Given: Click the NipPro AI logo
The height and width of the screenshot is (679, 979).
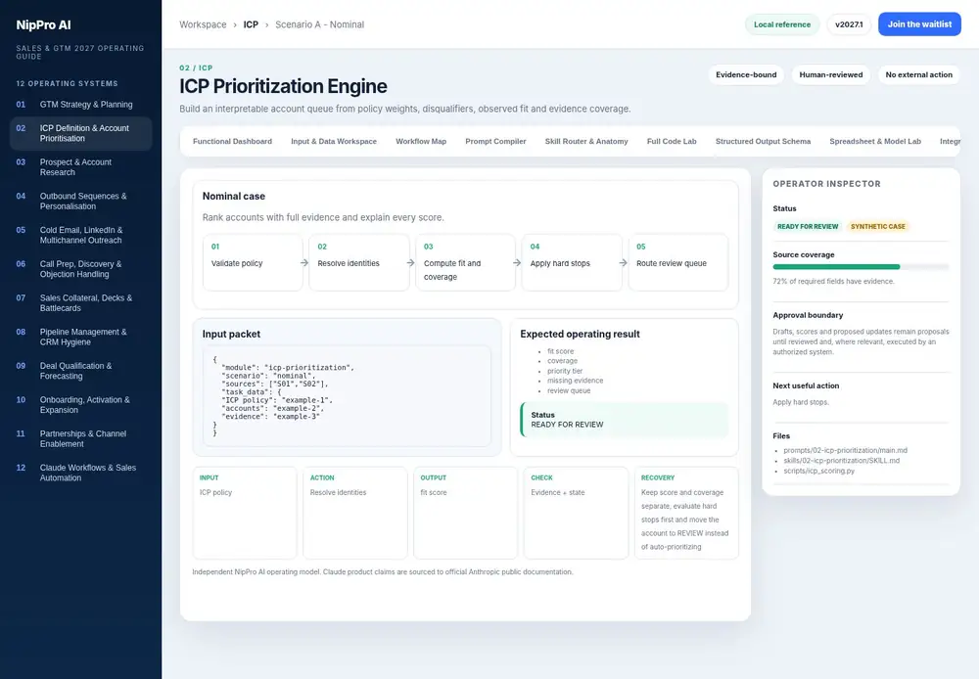Looking at the screenshot, I should tap(44, 25).
